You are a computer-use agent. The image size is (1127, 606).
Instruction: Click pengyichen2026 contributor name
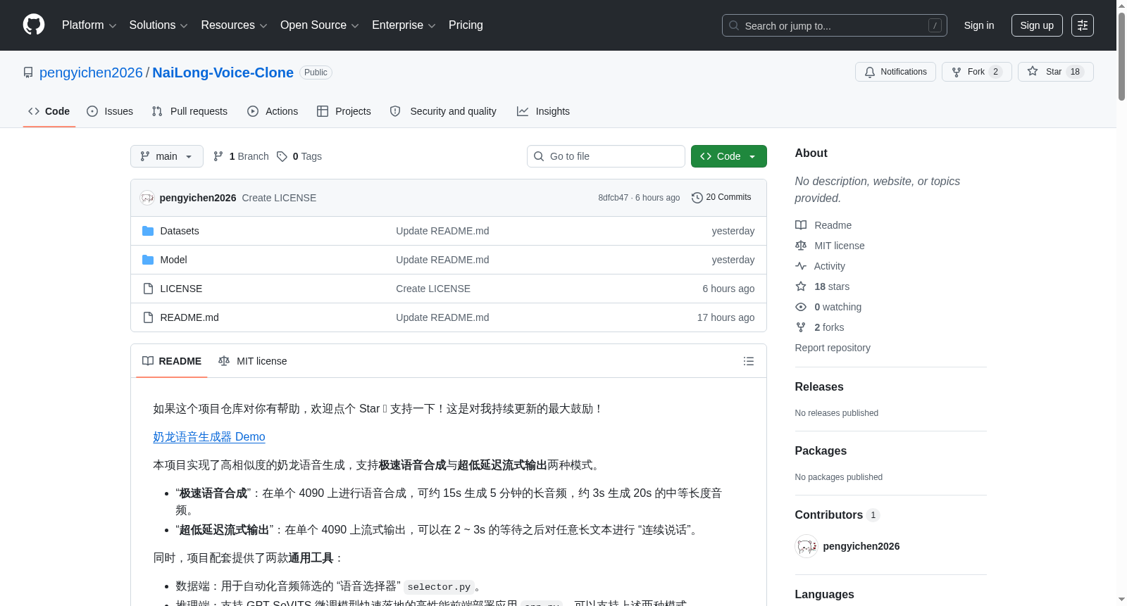[x=861, y=546]
